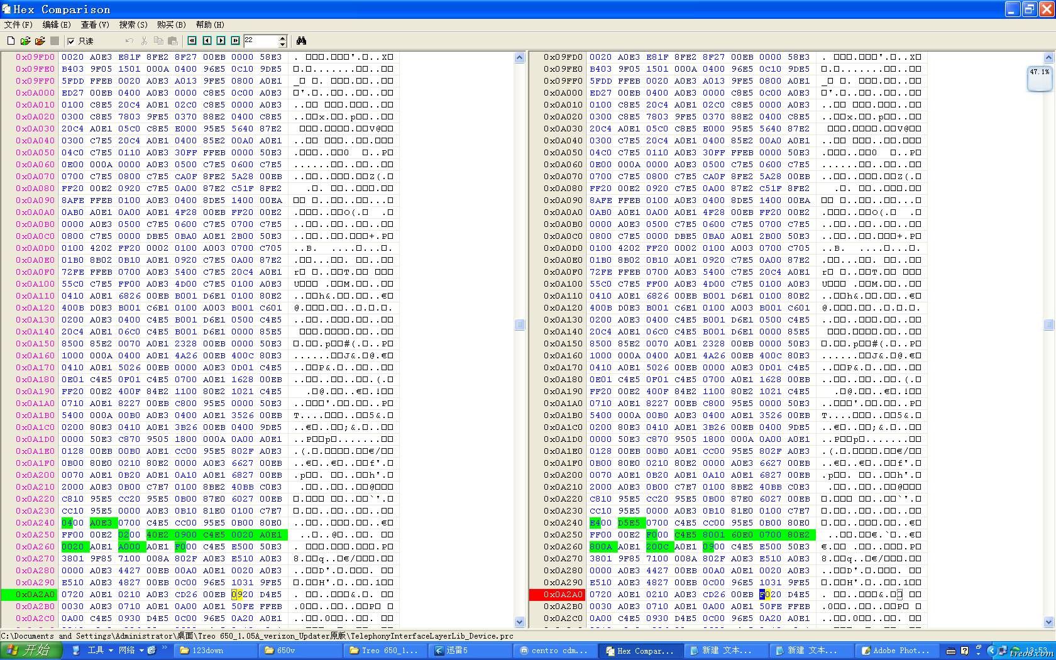1056x660 pixels.
Task: Click the Hex Comparison title bar app icon
Action: coord(6,9)
